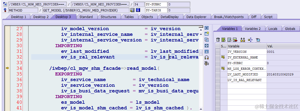
Task: Click the METHOD event type field
Action: point(23,10)
